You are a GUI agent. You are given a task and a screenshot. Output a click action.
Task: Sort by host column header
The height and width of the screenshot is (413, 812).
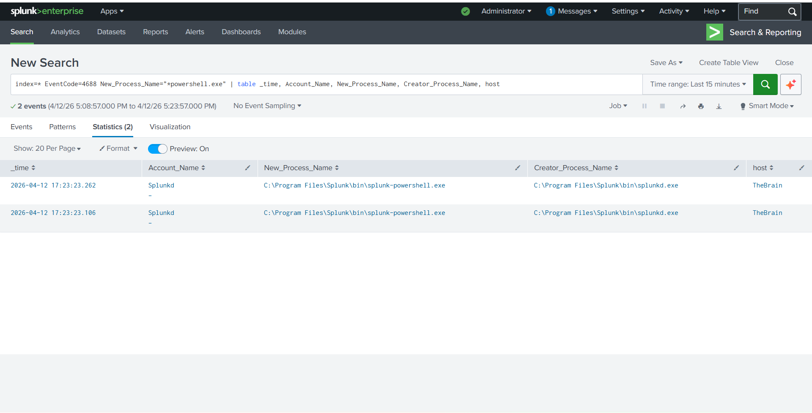tap(763, 168)
